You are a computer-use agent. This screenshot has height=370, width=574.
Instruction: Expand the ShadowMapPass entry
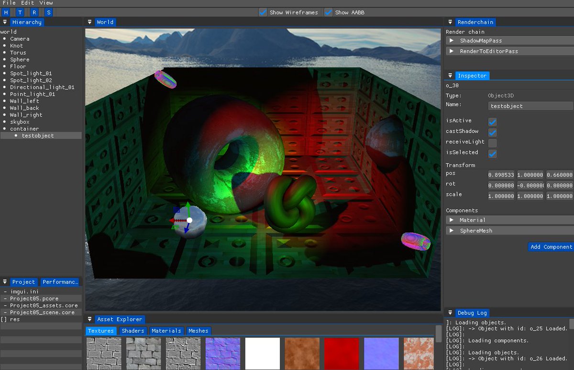pos(510,41)
